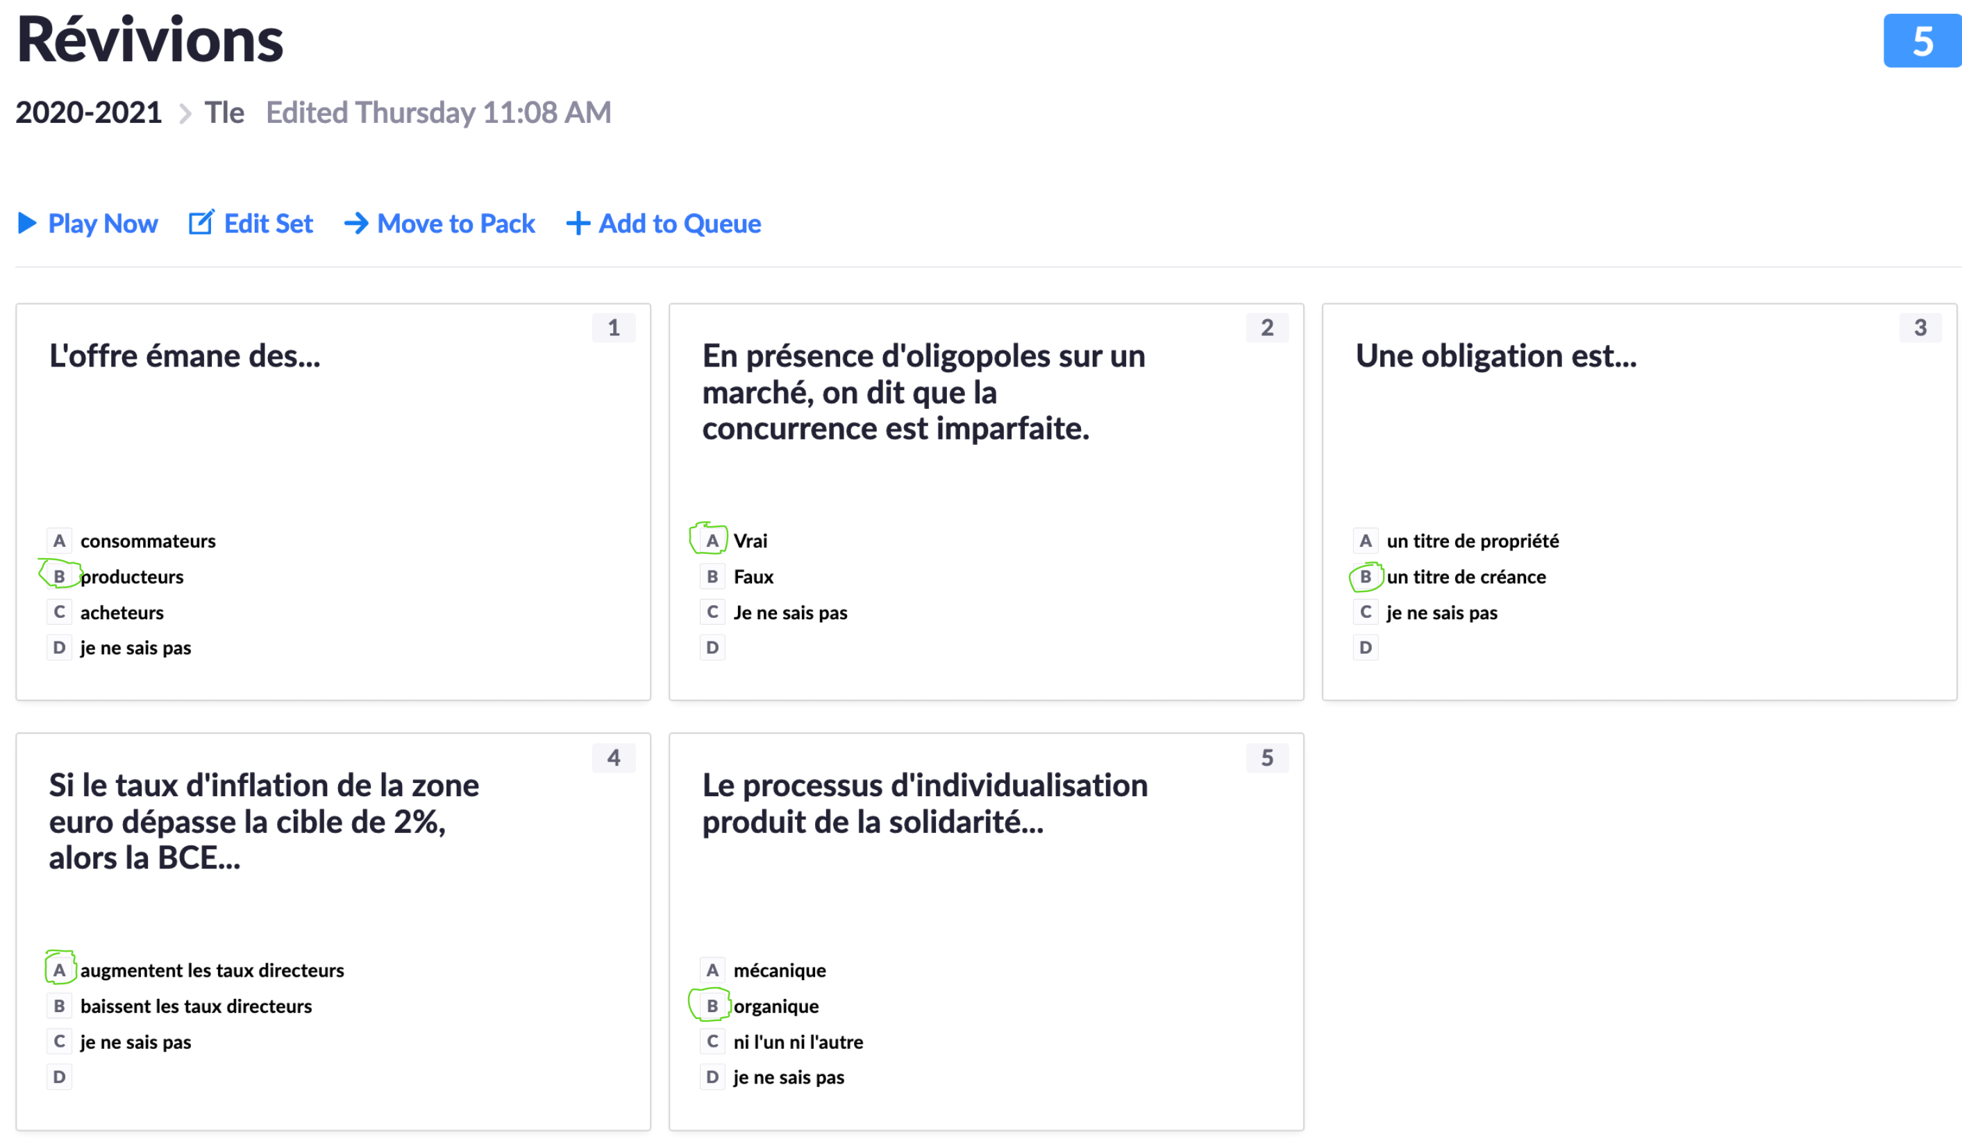Click answer 'augmentent les taux directeurs'
Image resolution: width=1962 pixels, height=1144 pixels.
coord(212,970)
